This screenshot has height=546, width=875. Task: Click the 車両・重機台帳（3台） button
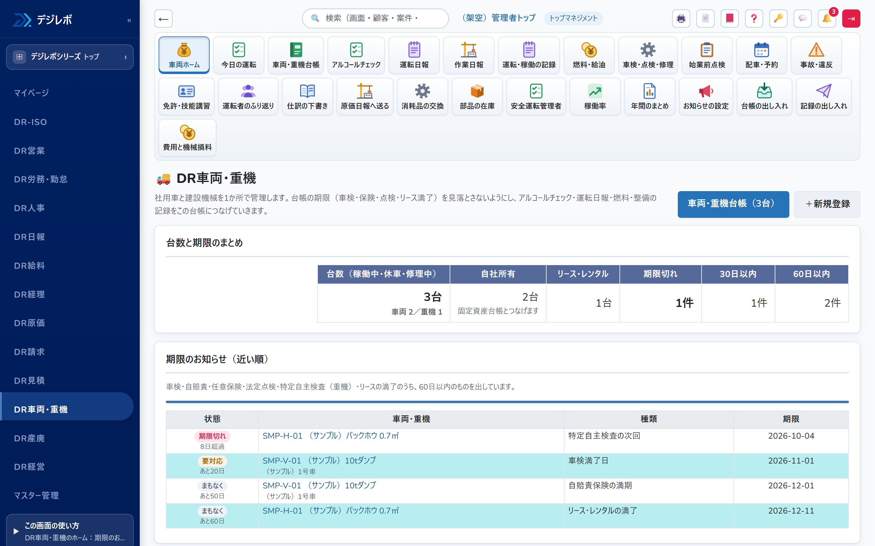coord(733,204)
